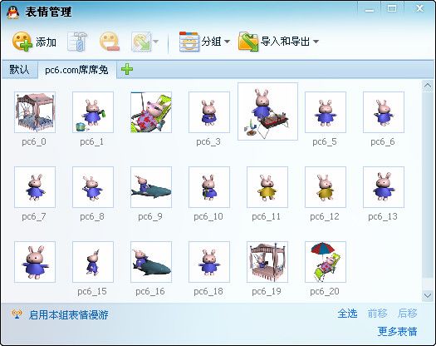This screenshot has width=436, height=346.
Task: Click 启用本组表情漫游 link
Action: 68,314
